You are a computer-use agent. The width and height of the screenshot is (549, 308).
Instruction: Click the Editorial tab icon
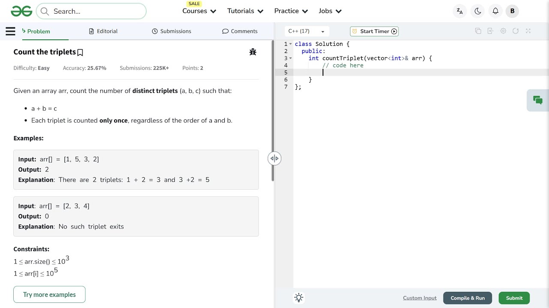coord(91,31)
